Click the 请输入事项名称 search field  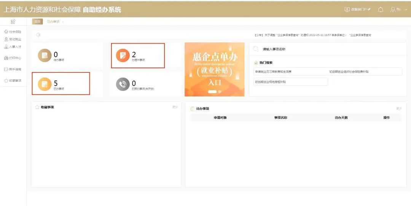327,49
